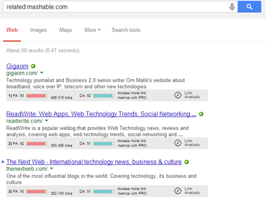Click green circle beside The Next Web title
Screen dimensions: 266x199
[186, 162]
